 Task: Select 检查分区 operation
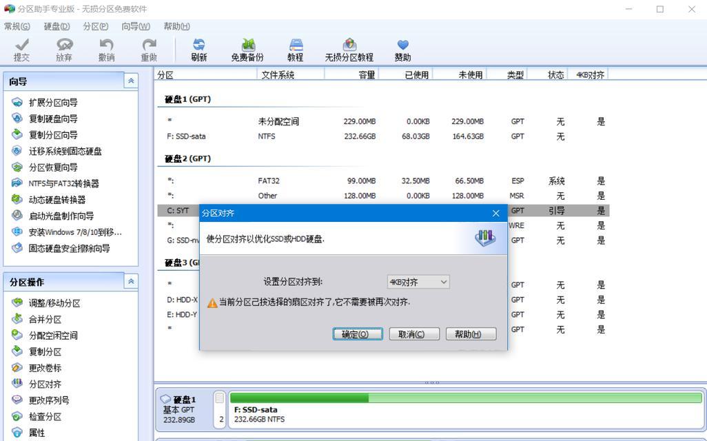36,416
